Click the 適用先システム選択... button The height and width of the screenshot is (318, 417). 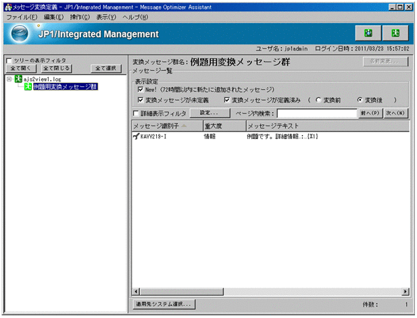(163, 304)
